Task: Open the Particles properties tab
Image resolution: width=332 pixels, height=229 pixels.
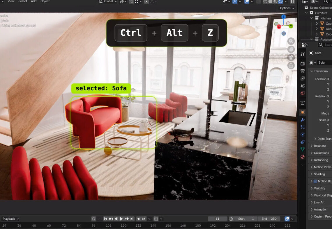Action: coord(303,127)
